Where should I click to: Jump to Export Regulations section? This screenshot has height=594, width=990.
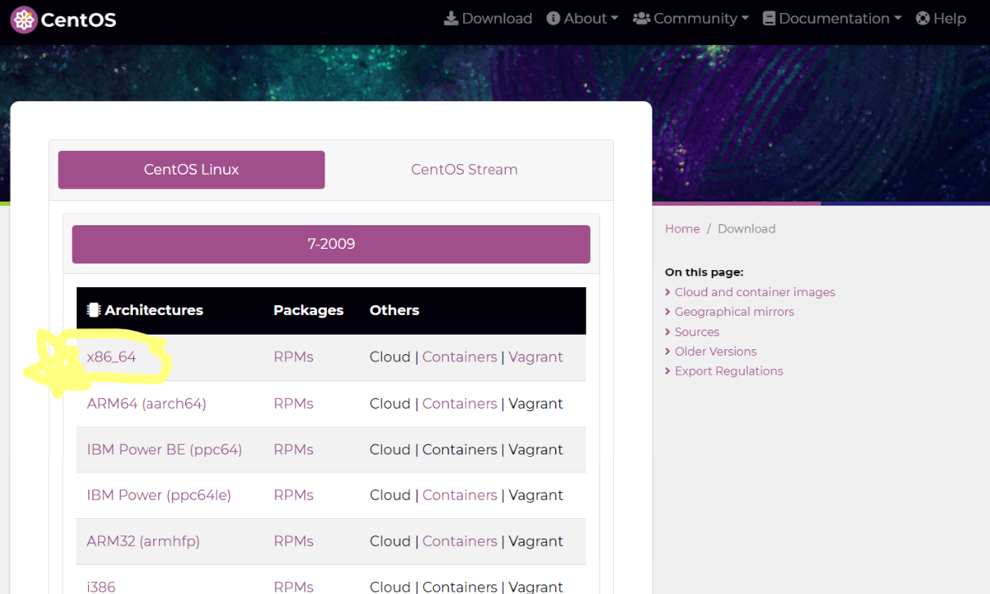tap(729, 371)
